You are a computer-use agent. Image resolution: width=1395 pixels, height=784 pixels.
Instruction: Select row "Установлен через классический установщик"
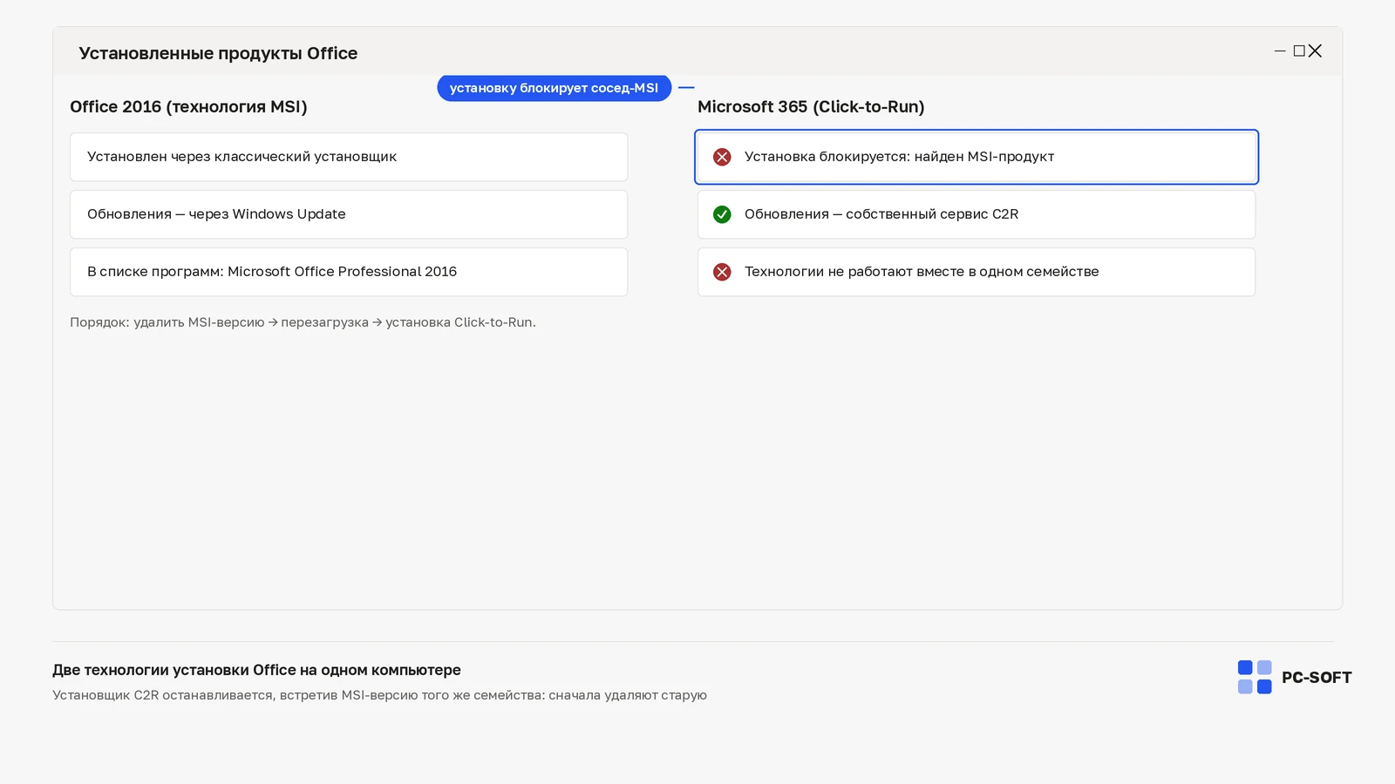(x=349, y=157)
